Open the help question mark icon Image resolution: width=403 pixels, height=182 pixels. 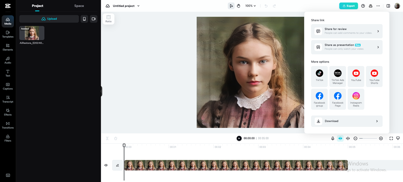pos(363,6)
